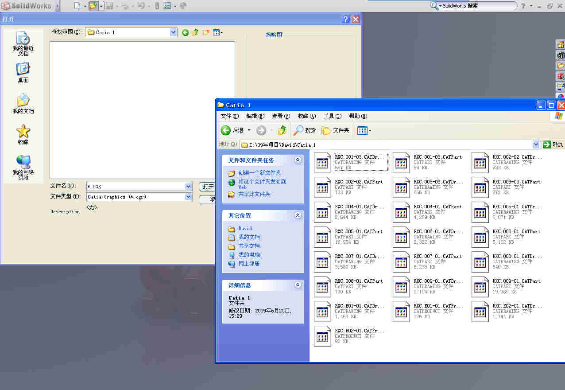Image resolution: width=565 pixels, height=390 pixels.
Task: Open 工具(T) menu in Explorer window
Action: point(332,116)
